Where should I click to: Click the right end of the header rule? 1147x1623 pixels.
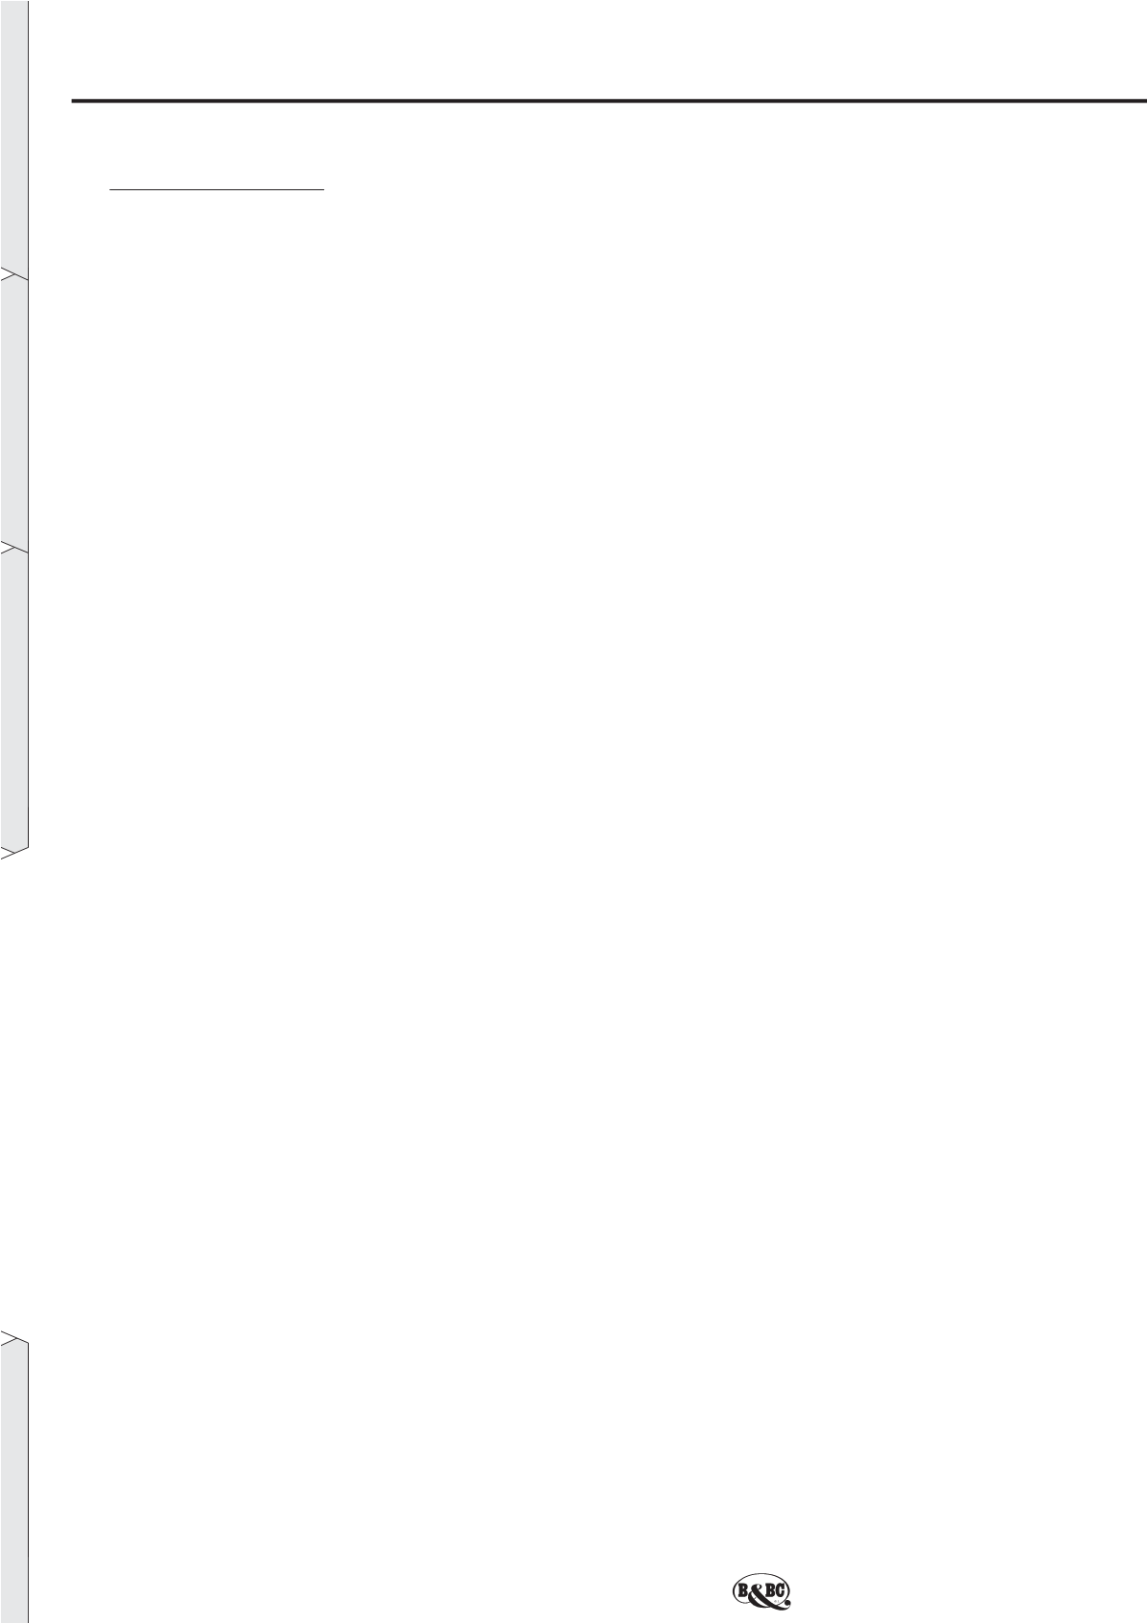click(x=1142, y=101)
